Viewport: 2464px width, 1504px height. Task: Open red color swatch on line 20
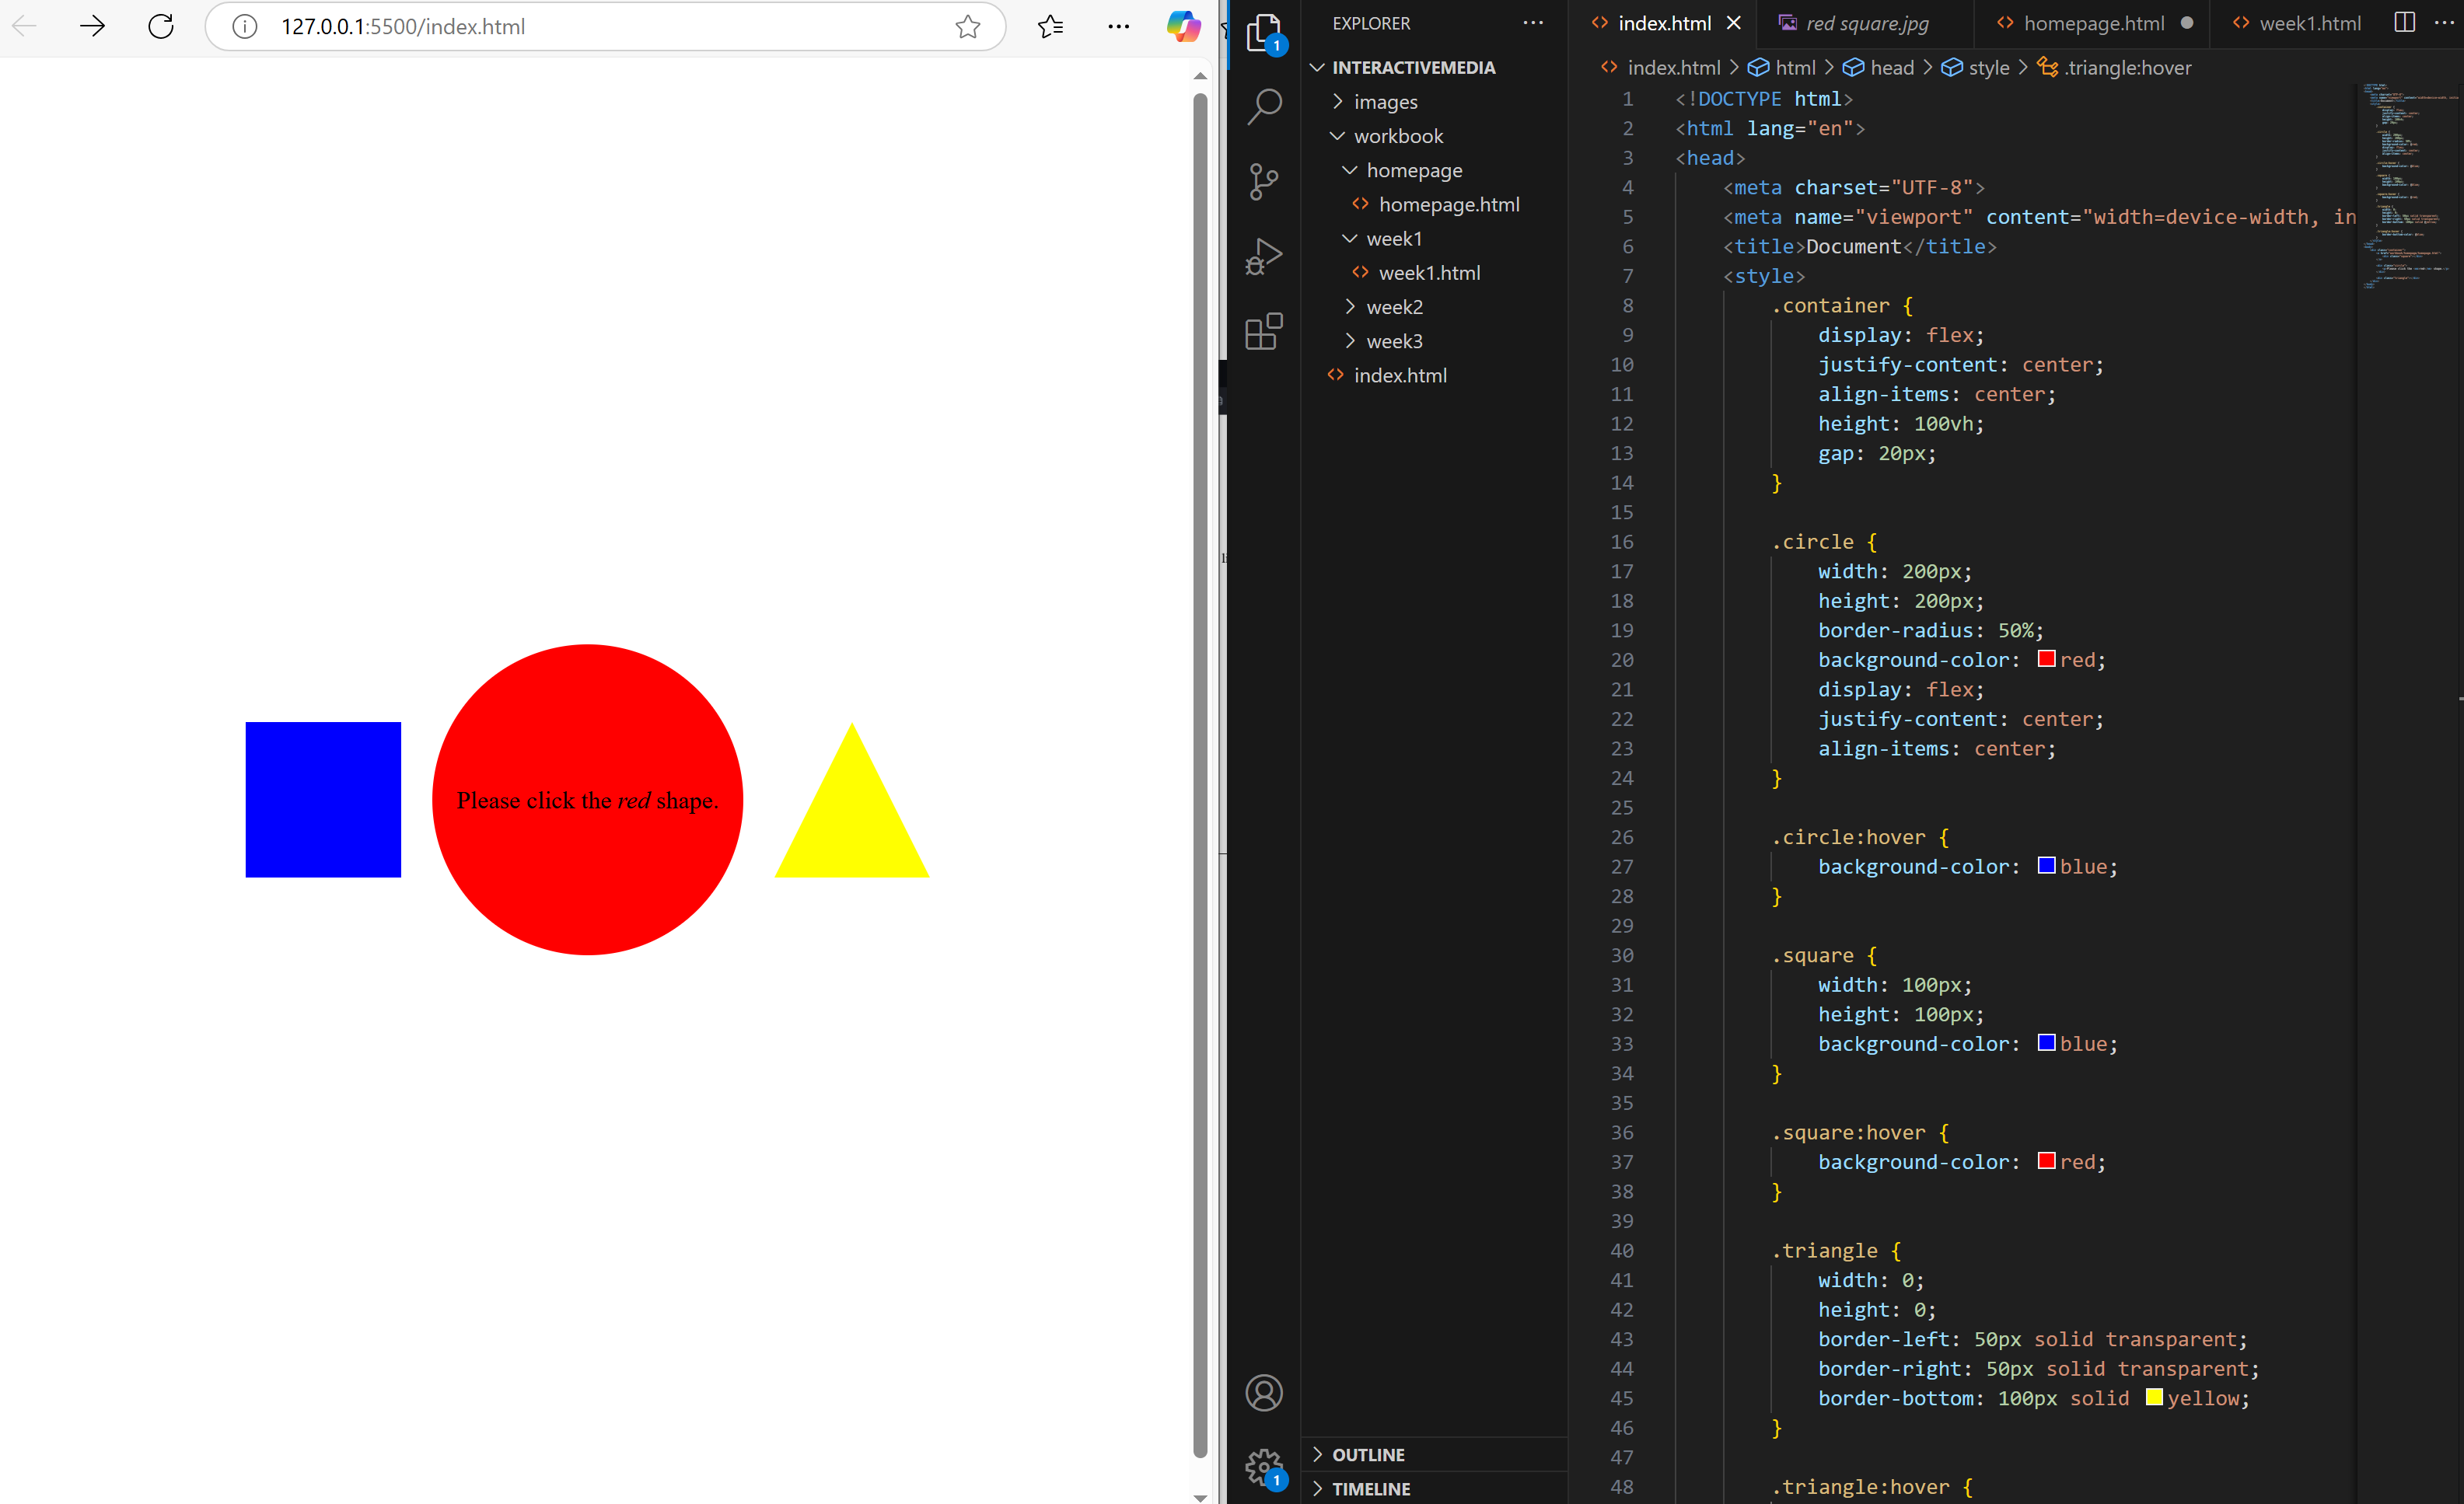click(2047, 658)
